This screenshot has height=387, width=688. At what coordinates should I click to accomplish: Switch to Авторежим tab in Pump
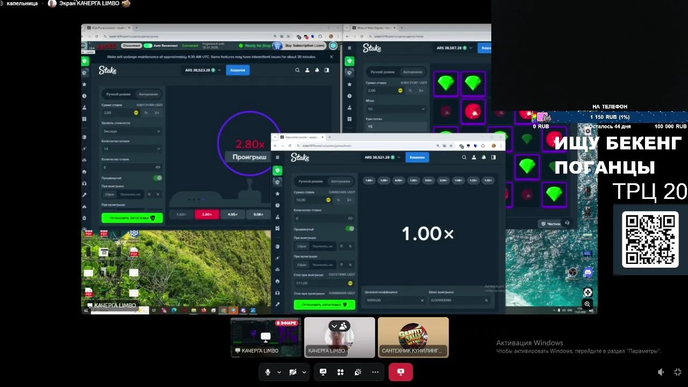[x=148, y=94]
